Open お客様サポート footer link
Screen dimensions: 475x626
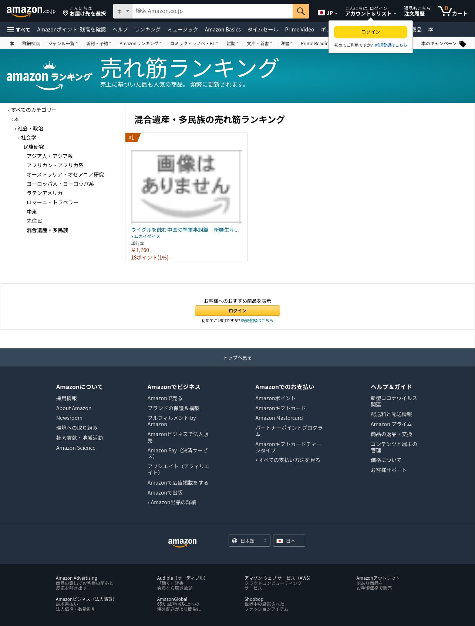[388, 470]
